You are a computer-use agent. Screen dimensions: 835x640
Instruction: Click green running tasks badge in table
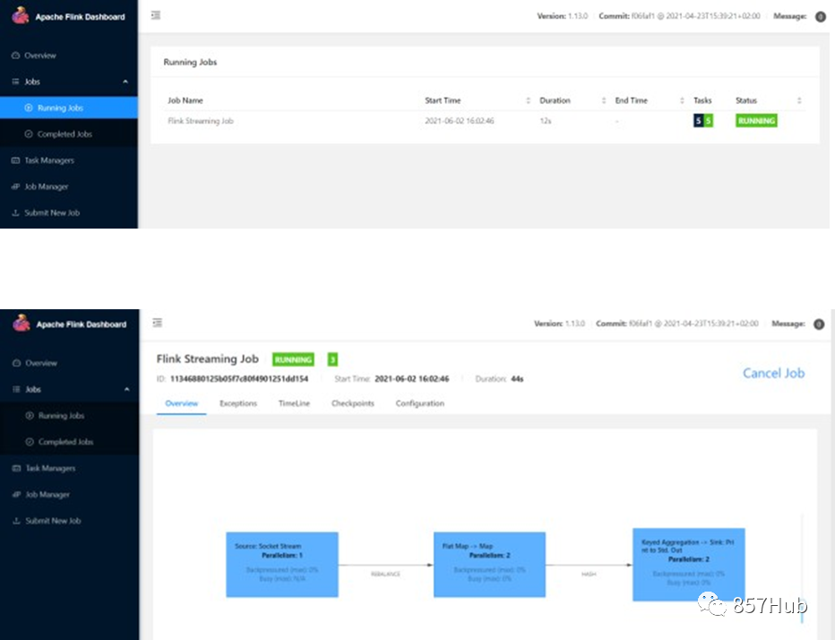click(x=709, y=121)
